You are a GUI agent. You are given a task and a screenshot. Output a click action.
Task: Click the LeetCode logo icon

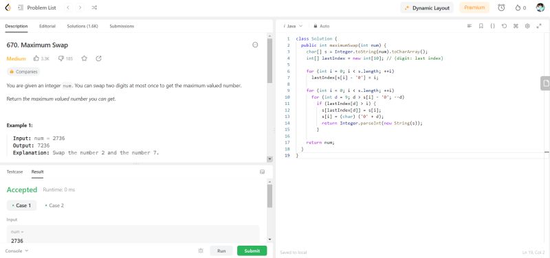8,8
